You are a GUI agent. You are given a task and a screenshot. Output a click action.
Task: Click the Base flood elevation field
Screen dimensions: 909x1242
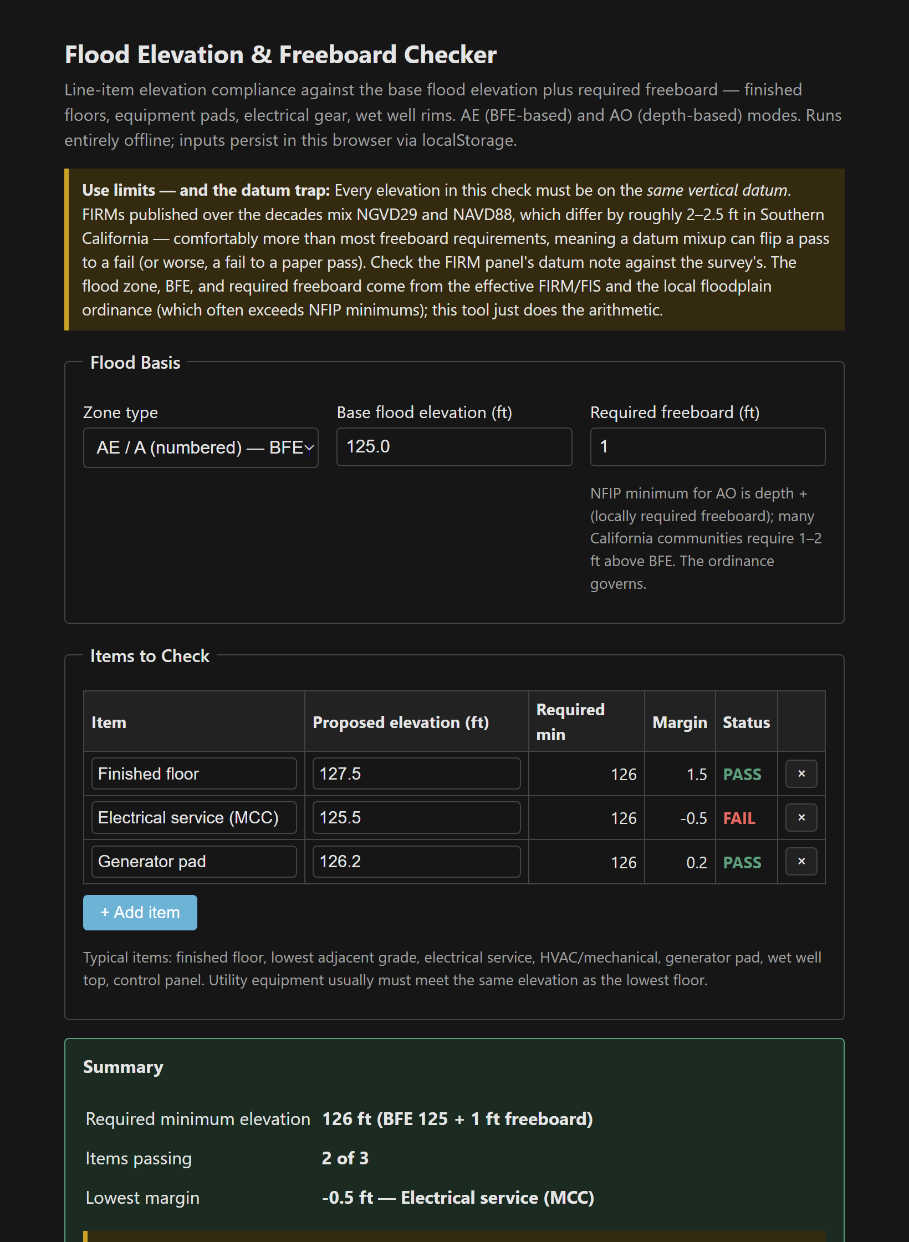[x=454, y=446]
